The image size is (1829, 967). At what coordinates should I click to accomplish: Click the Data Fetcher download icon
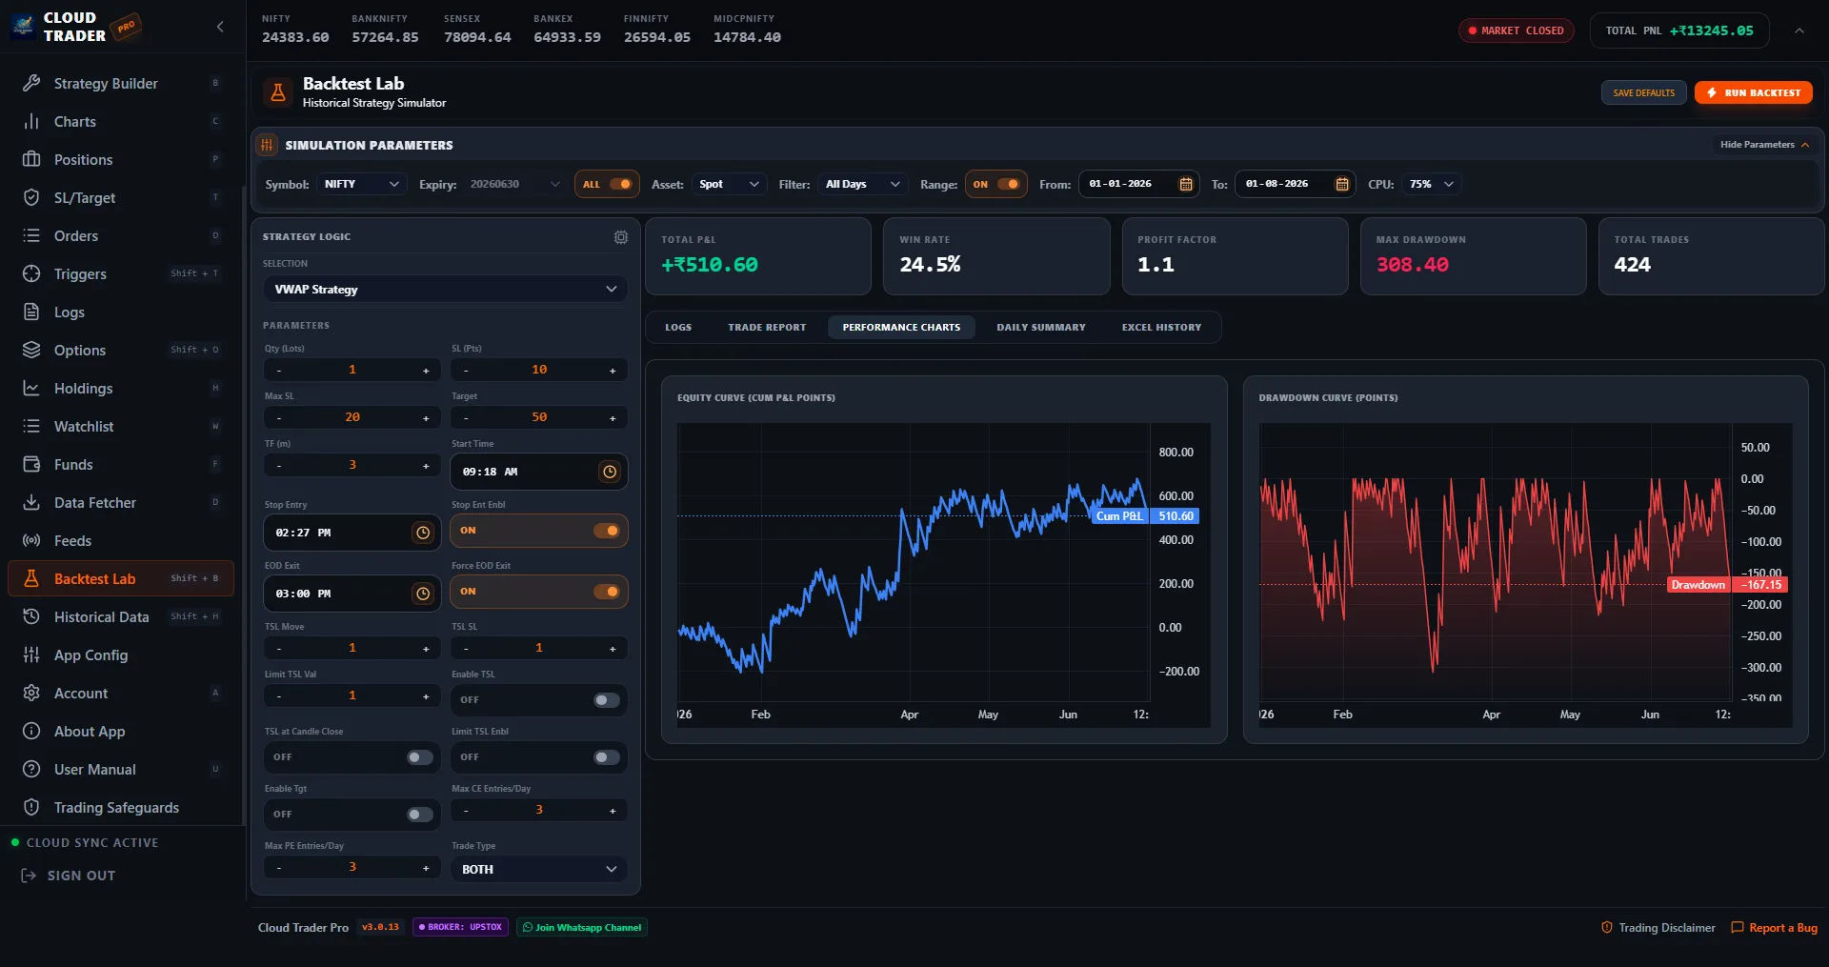tap(31, 502)
